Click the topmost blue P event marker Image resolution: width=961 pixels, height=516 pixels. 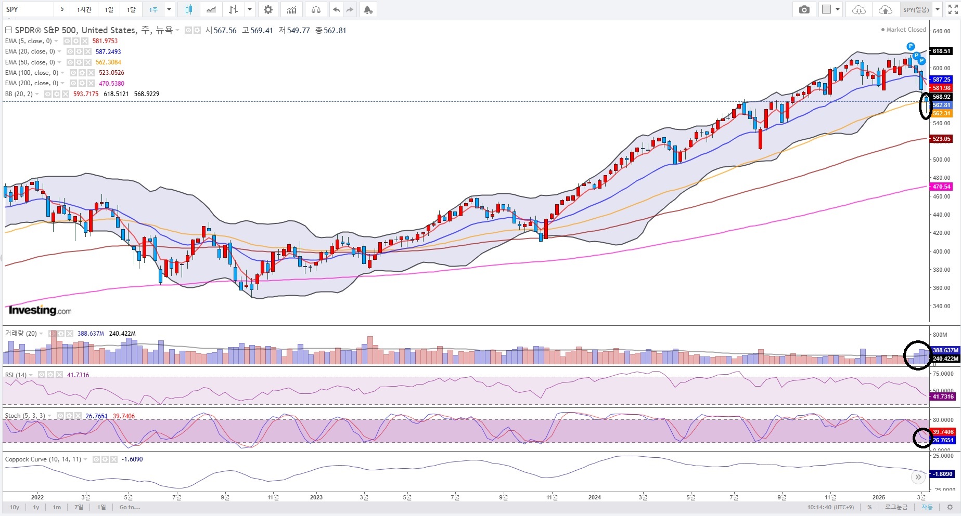[x=911, y=47]
